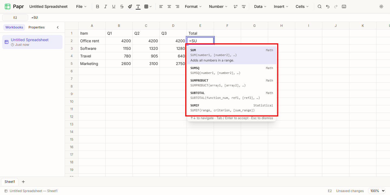Change the 100% zoom level

(377, 191)
